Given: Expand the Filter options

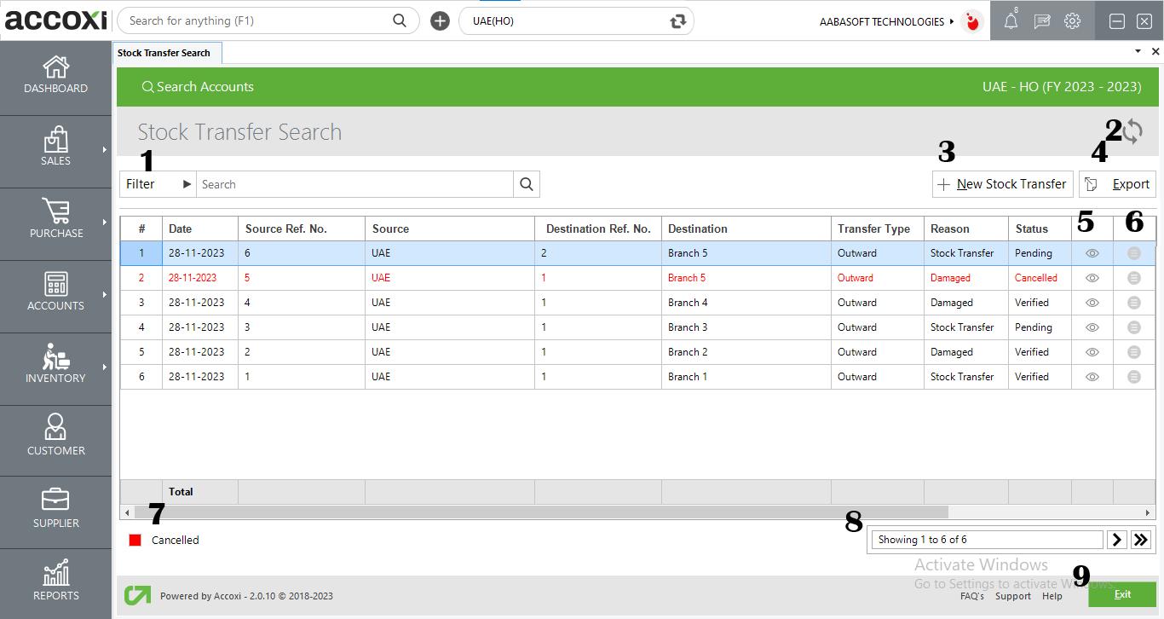Looking at the screenshot, I should point(153,183).
